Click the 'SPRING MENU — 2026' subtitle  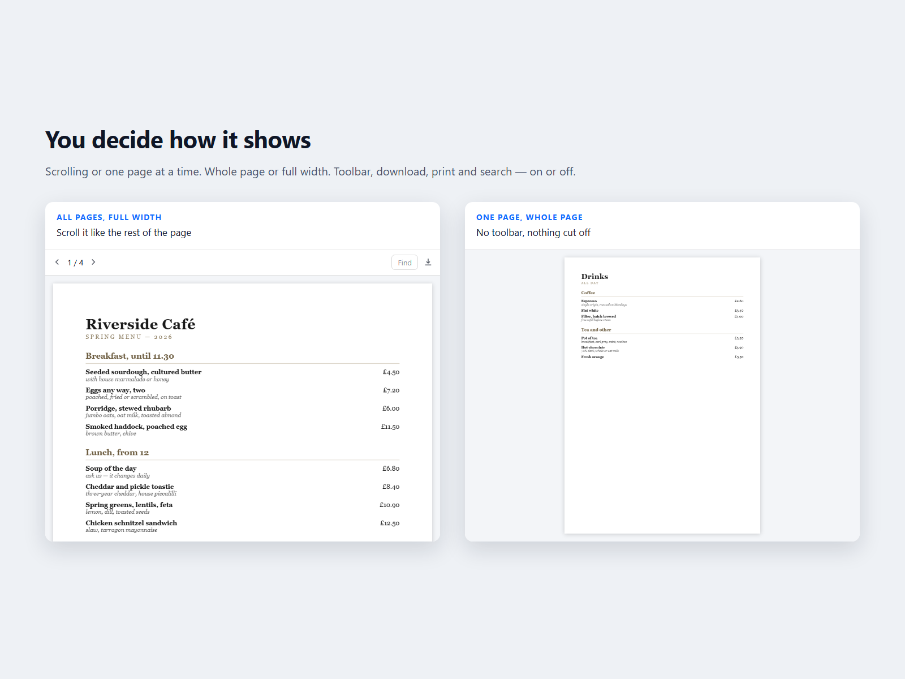tap(129, 337)
